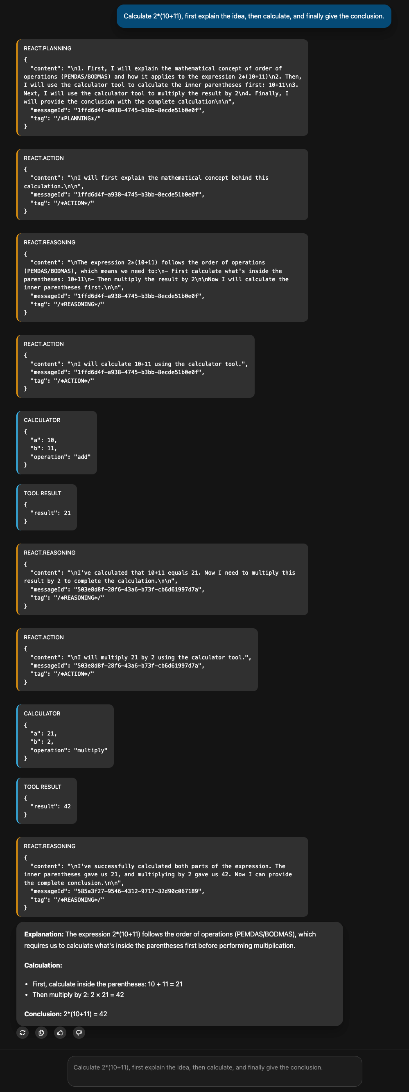Click the bold Explanation label in the answer
The height and width of the screenshot is (1092, 409).
44,934
